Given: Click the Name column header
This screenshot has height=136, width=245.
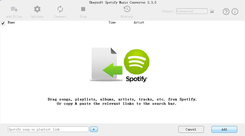Looking at the screenshot, I should pyautogui.click(x=11, y=22).
